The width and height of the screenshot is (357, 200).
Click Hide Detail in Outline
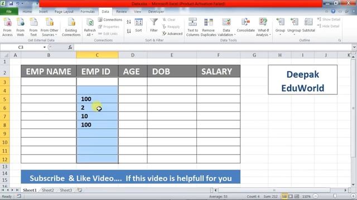coord(328,26)
